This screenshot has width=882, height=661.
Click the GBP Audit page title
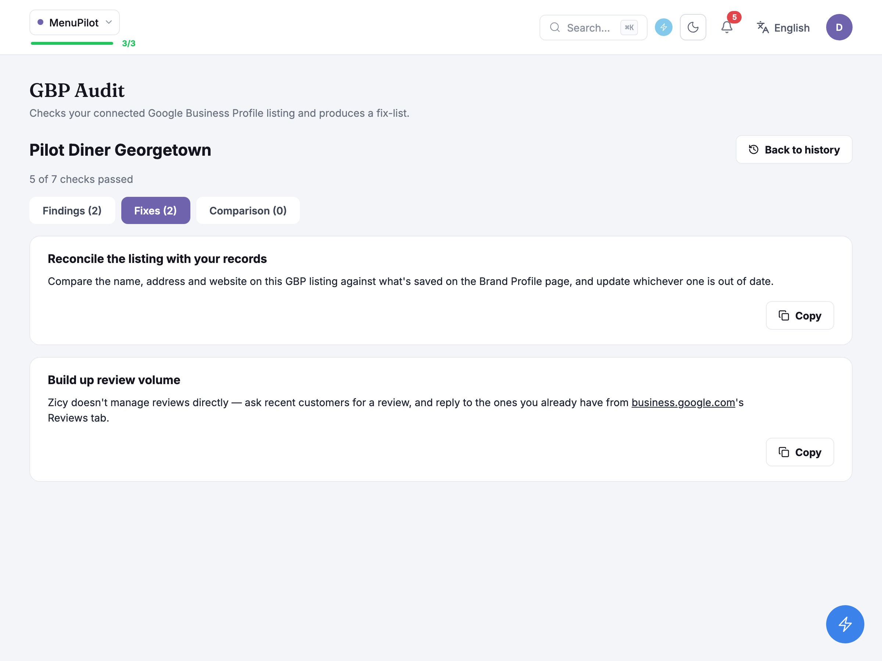(77, 90)
